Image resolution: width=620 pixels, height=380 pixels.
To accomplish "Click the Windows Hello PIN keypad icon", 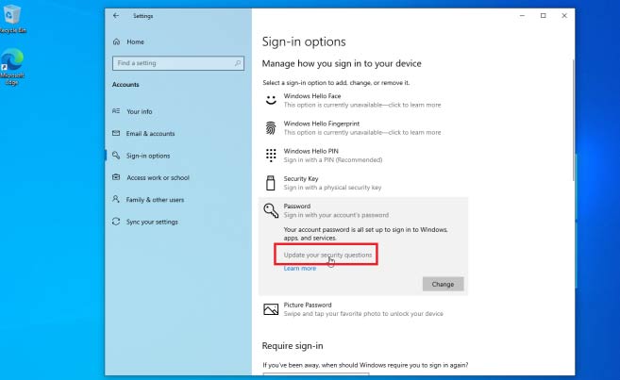I will 271,156.
